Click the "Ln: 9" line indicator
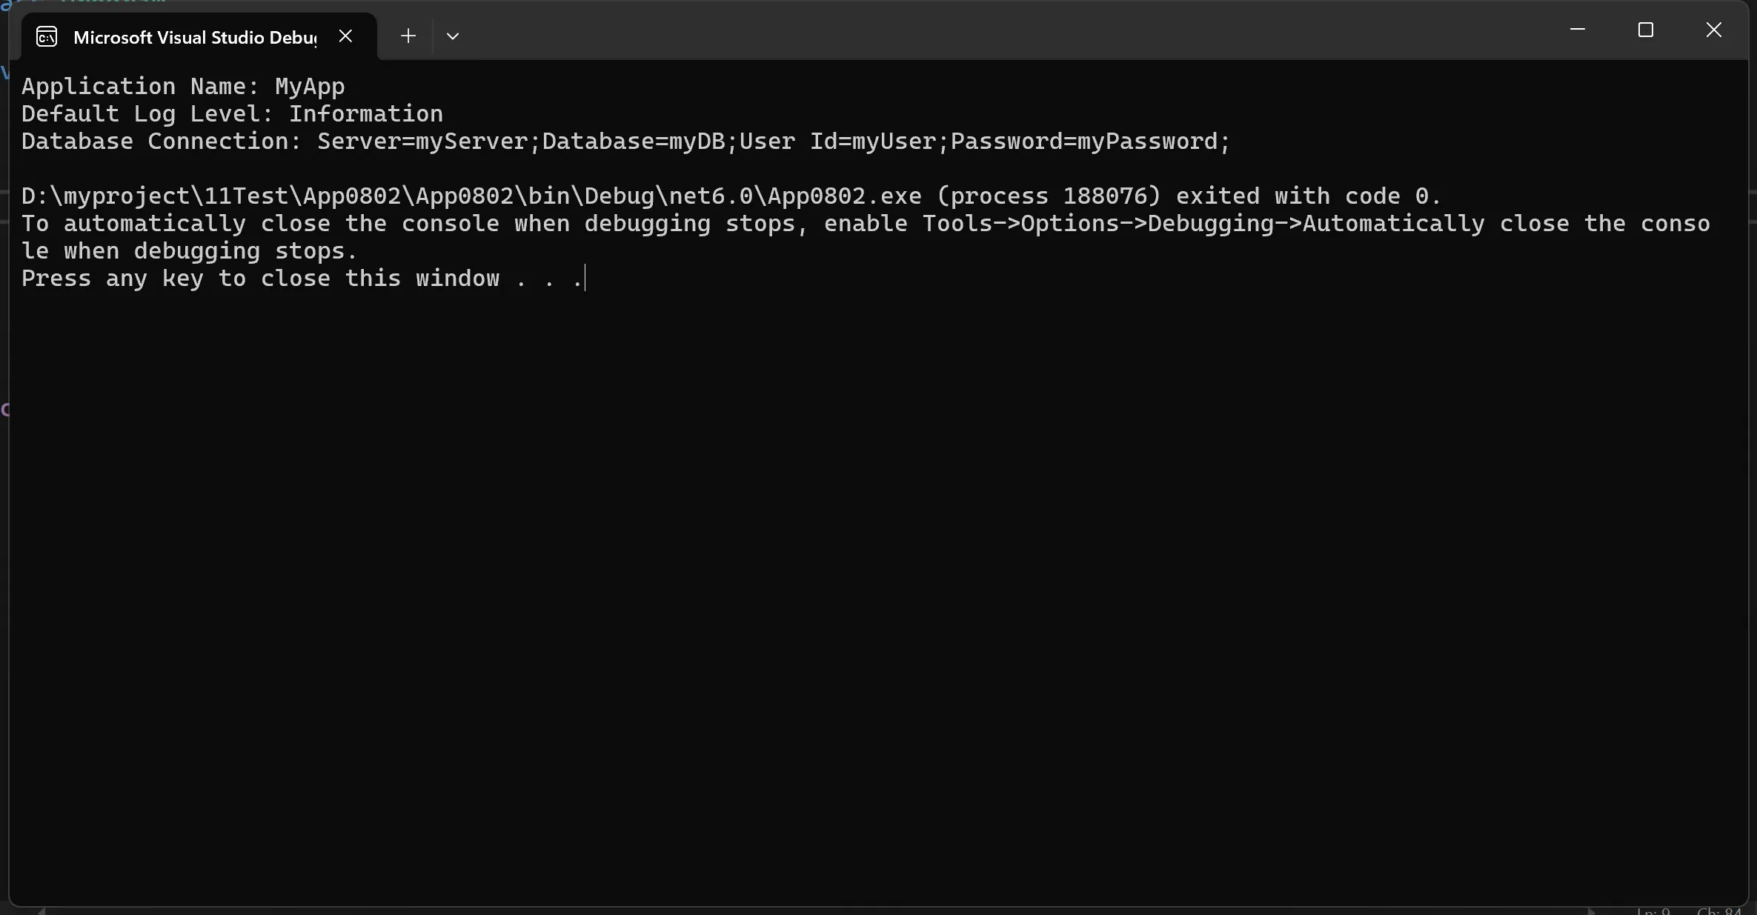This screenshot has height=915, width=1757. (x=1653, y=911)
